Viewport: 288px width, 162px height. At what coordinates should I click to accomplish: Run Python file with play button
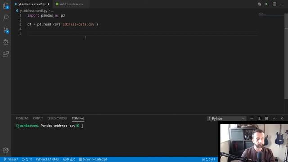pos(267,4)
